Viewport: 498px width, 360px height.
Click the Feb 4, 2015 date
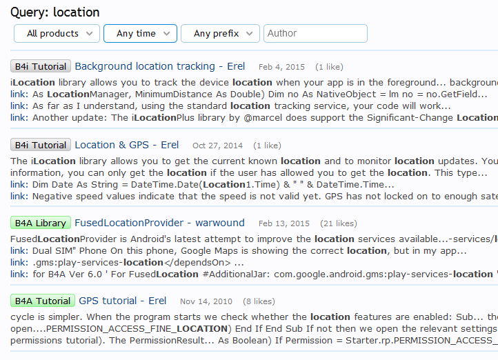281,68
